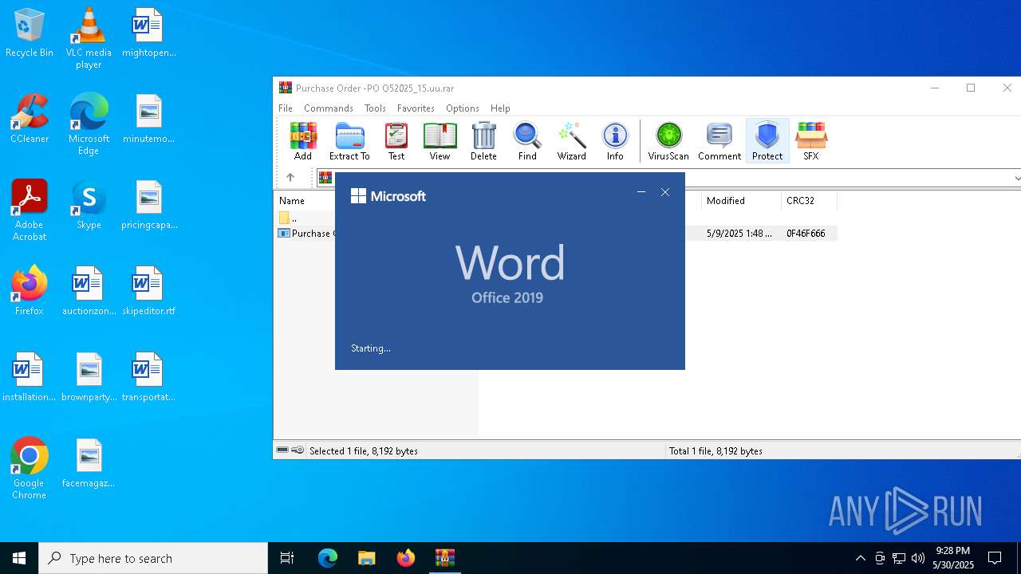1021x574 pixels.
Task: Minimize the Word splash screen
Action: pos(641,192)
